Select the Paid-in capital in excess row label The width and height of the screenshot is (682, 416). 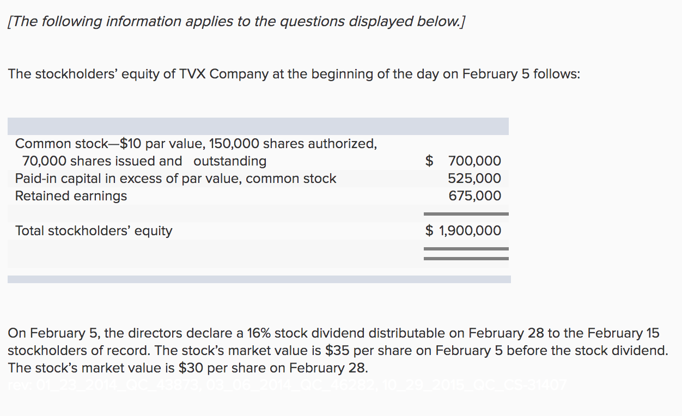click(x=175, y=179)
